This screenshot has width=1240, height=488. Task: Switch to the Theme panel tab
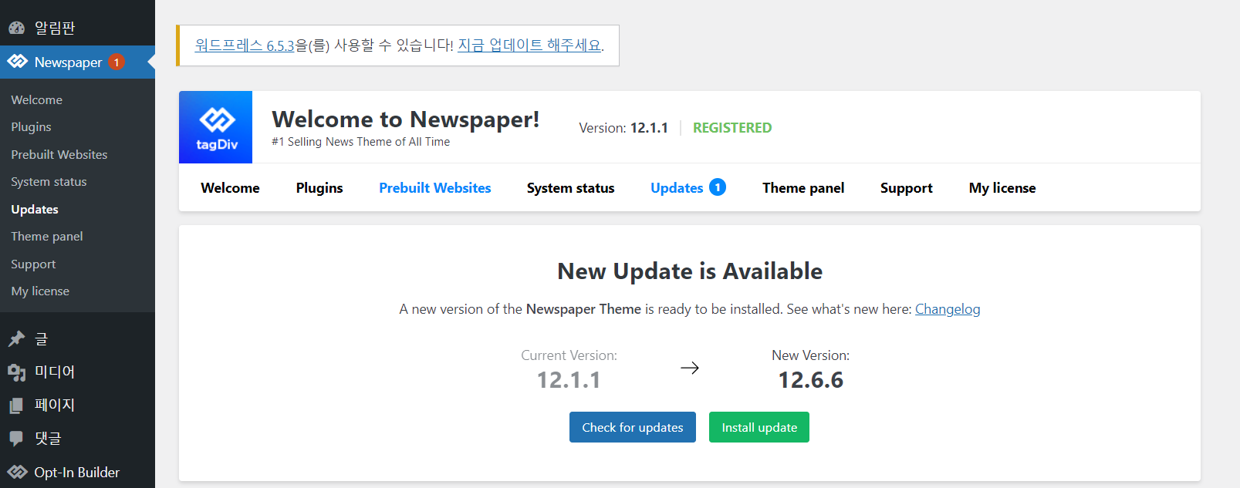point(803,187)
